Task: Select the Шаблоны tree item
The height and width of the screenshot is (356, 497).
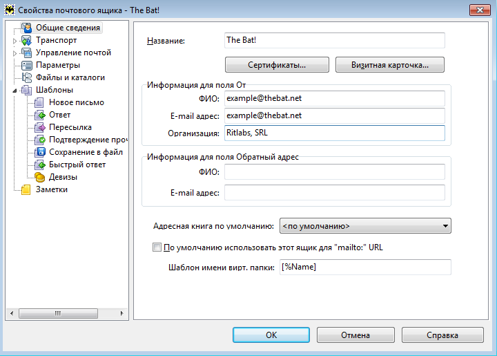Action: tap(55, 90)
